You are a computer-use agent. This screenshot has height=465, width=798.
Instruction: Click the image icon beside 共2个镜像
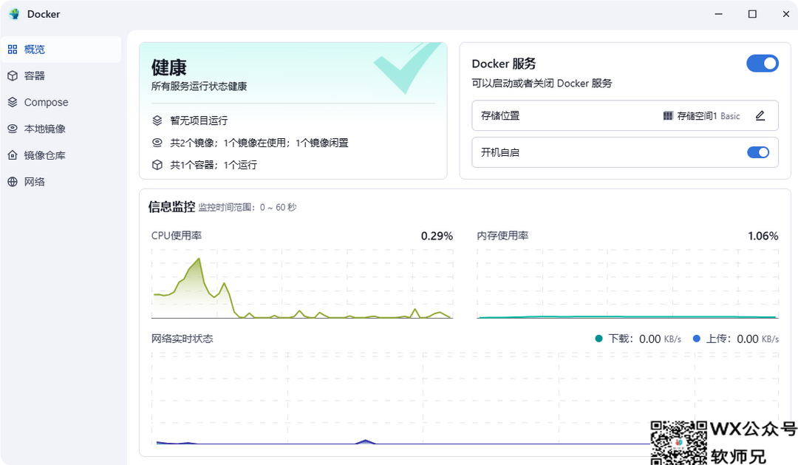[x=157, y=143]
